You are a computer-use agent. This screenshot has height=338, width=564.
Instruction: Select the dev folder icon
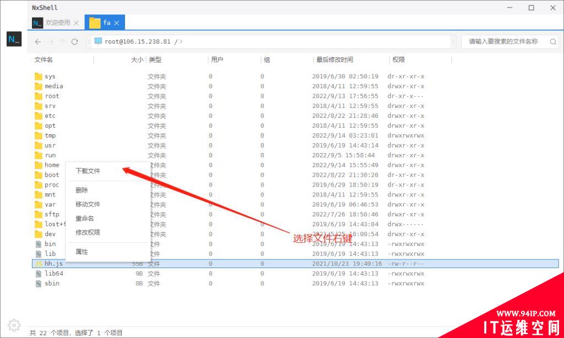point(39,234)
